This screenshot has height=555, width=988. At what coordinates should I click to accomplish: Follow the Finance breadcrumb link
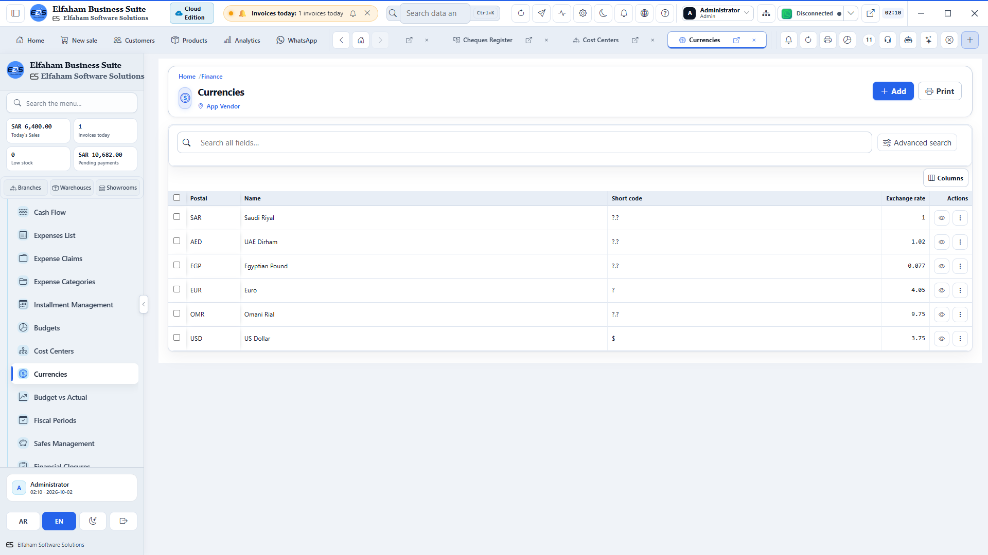pyautogui.click(x=212, y=77)
